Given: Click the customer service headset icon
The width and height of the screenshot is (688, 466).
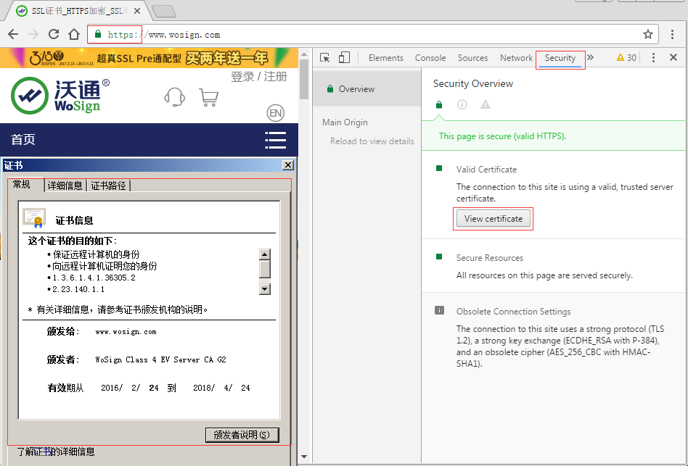Looking at the screenshot, I should [x=174, y=97].
